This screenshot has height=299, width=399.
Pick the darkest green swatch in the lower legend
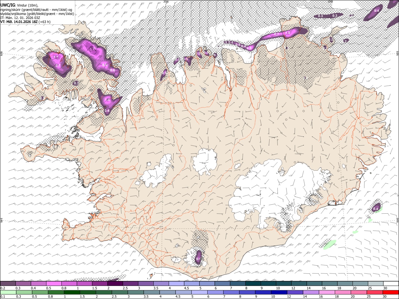click(x=72, y=292)
